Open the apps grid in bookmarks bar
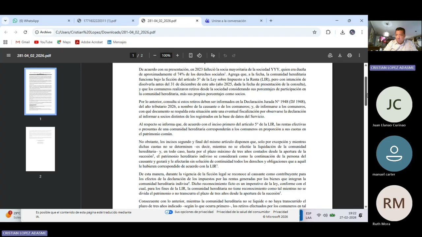 coord(5,42)
